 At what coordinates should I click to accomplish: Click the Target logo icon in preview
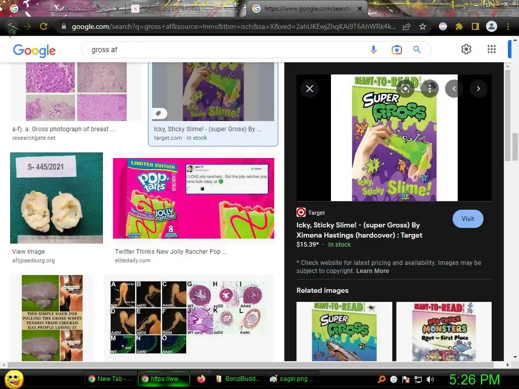click(x=301, y=212)
